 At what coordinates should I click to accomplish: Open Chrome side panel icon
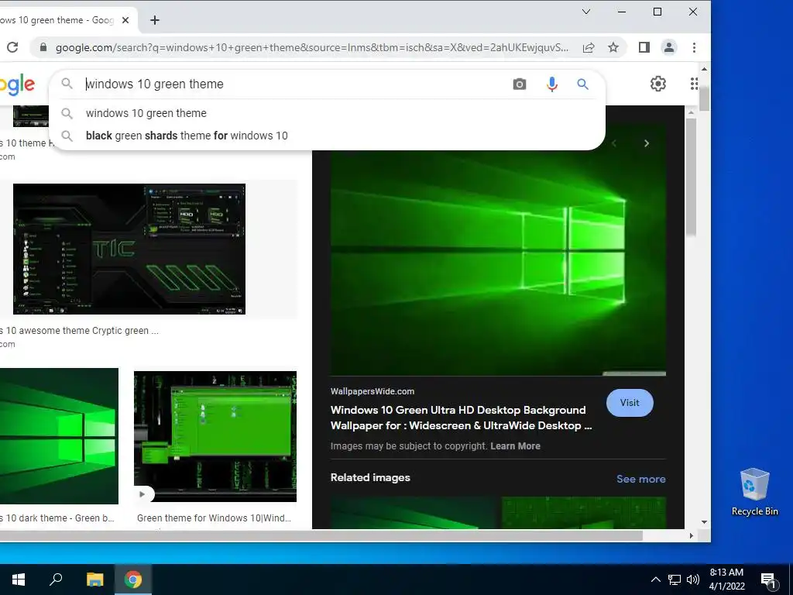(x=644, y=47)
